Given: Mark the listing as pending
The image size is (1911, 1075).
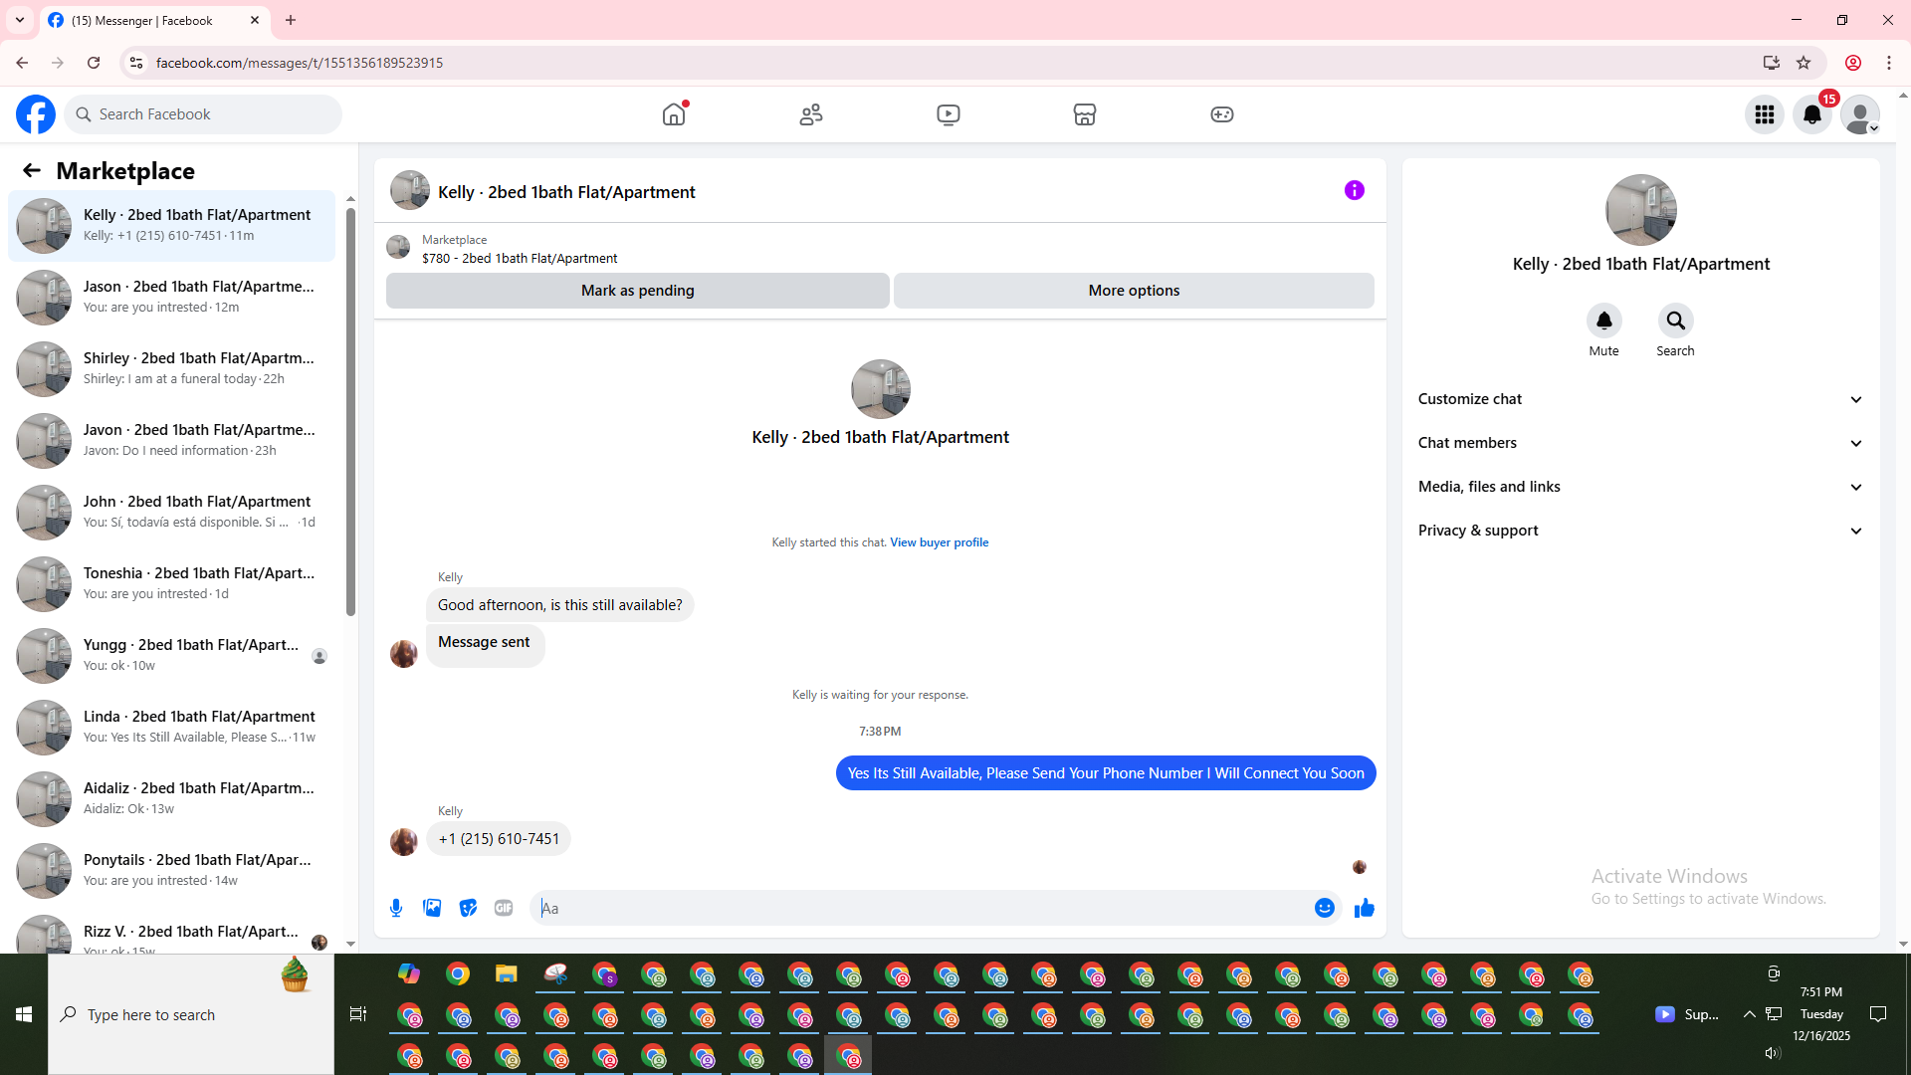Looking at the screenshot, I should pos(638,291).
